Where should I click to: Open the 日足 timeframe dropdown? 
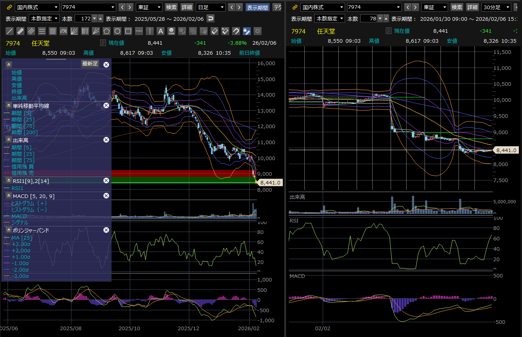coord(210,7)
